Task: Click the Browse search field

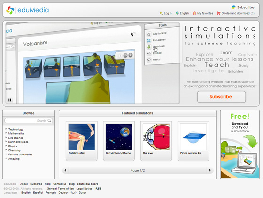Action: (29, 121)
